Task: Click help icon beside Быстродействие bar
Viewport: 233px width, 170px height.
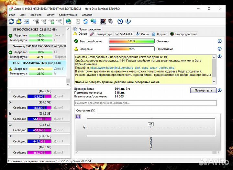Action: tap(219, 41)
